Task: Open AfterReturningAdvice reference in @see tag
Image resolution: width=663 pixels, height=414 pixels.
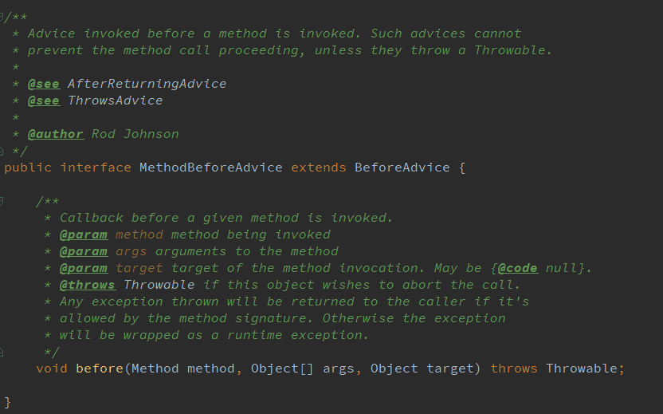Action: 147,84
